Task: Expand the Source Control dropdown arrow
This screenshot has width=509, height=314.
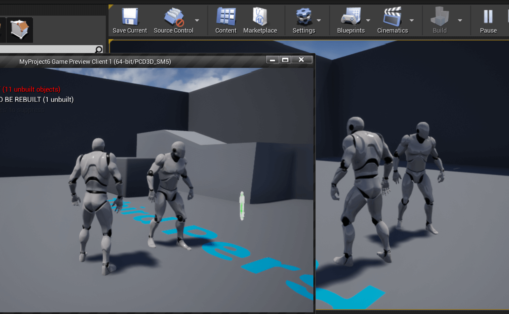Action: [x=197, y=20]
